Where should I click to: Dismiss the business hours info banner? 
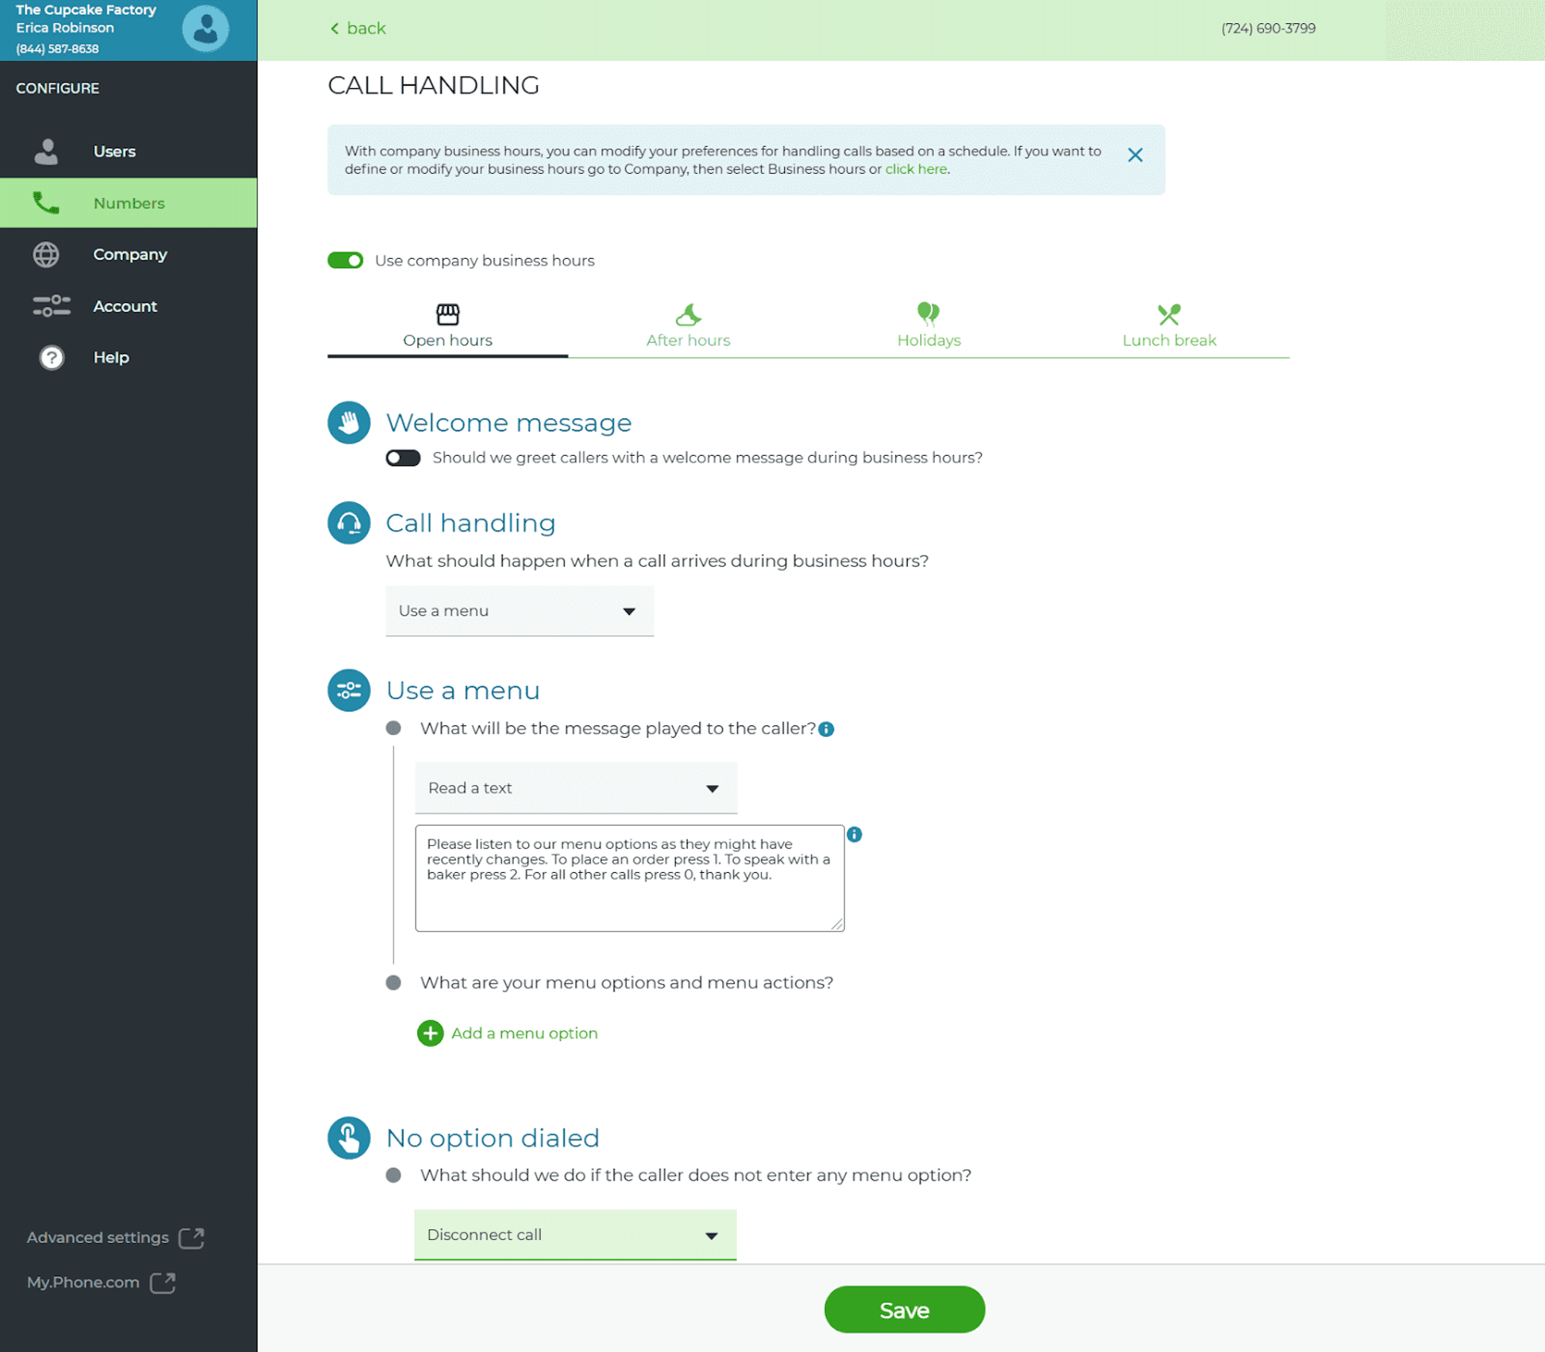click(x=1135, y=156)
